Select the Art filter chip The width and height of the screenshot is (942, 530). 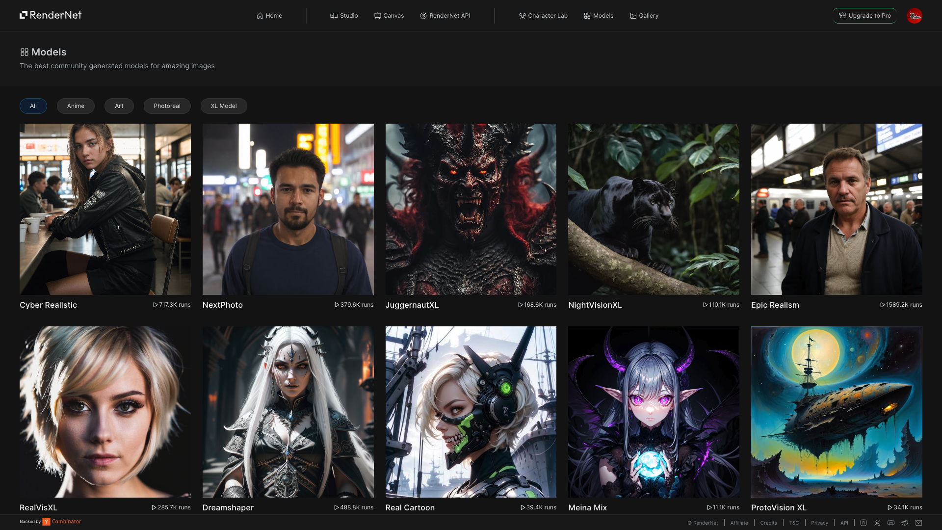click(x=119, y=106)
